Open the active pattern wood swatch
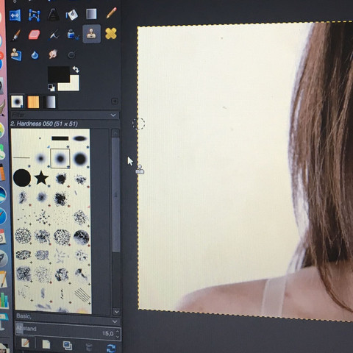 [x=33, y=102]
